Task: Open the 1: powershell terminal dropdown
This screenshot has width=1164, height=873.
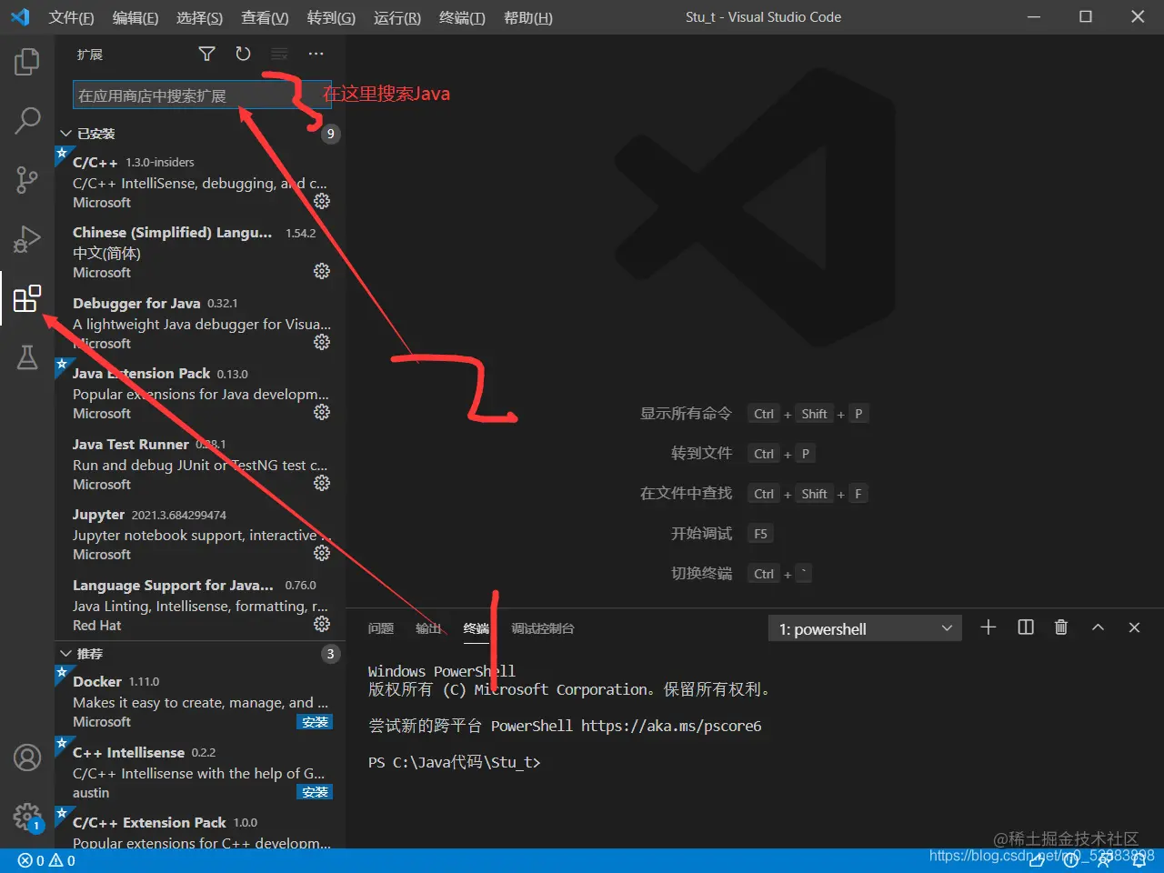Action: tap(865, 628)
